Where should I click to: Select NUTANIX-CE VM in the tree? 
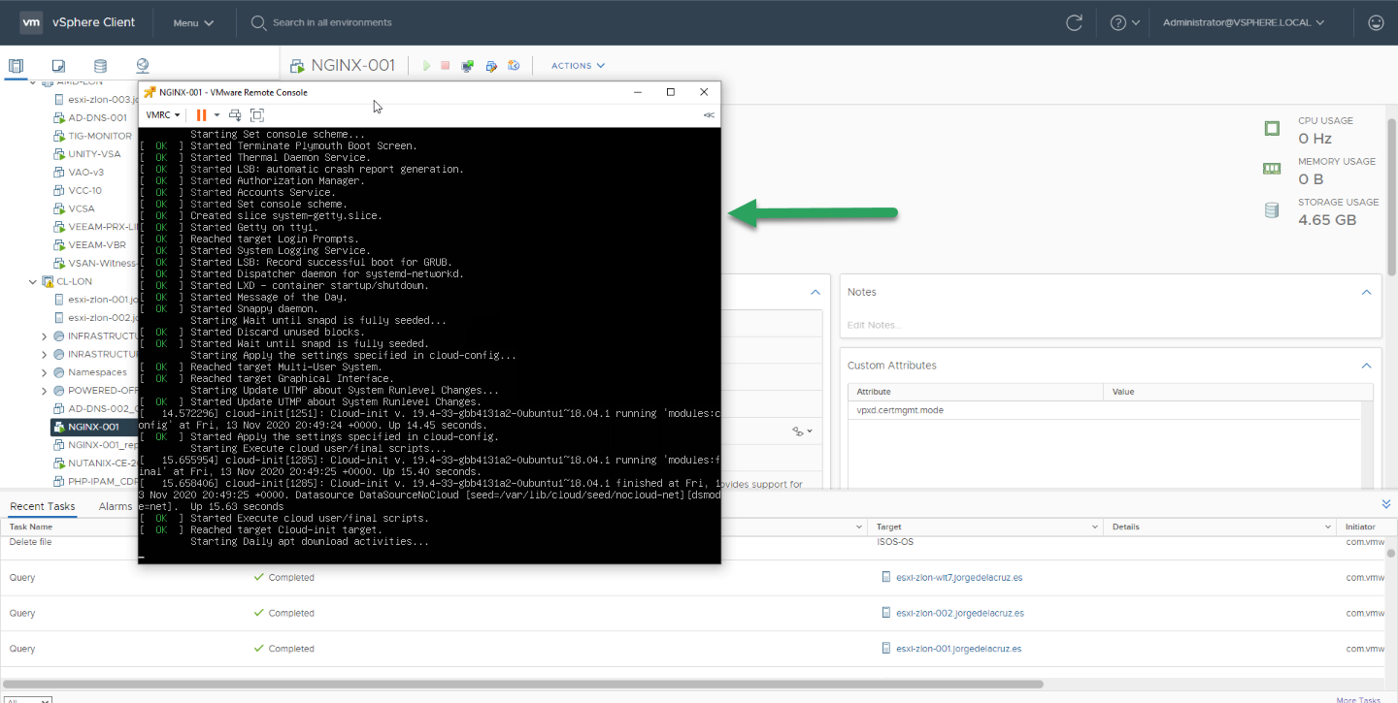click(x=102, y=463)
